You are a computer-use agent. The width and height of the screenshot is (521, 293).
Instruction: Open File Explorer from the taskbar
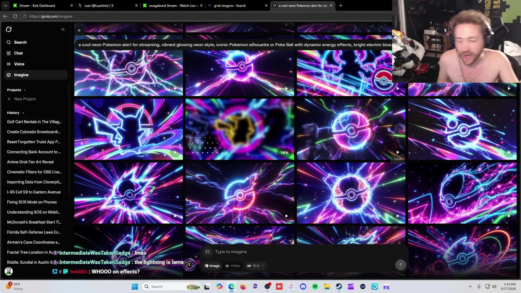pos(327,287)
